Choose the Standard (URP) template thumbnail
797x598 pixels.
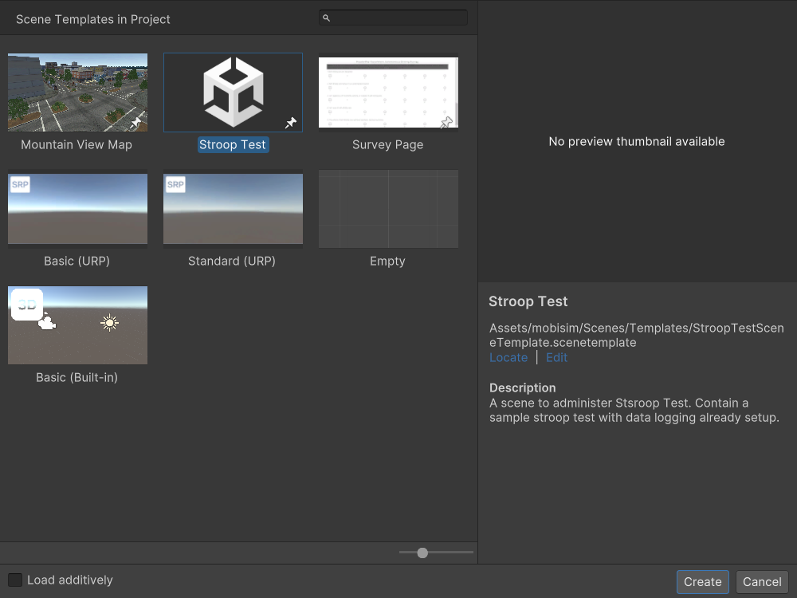point(233,208)
